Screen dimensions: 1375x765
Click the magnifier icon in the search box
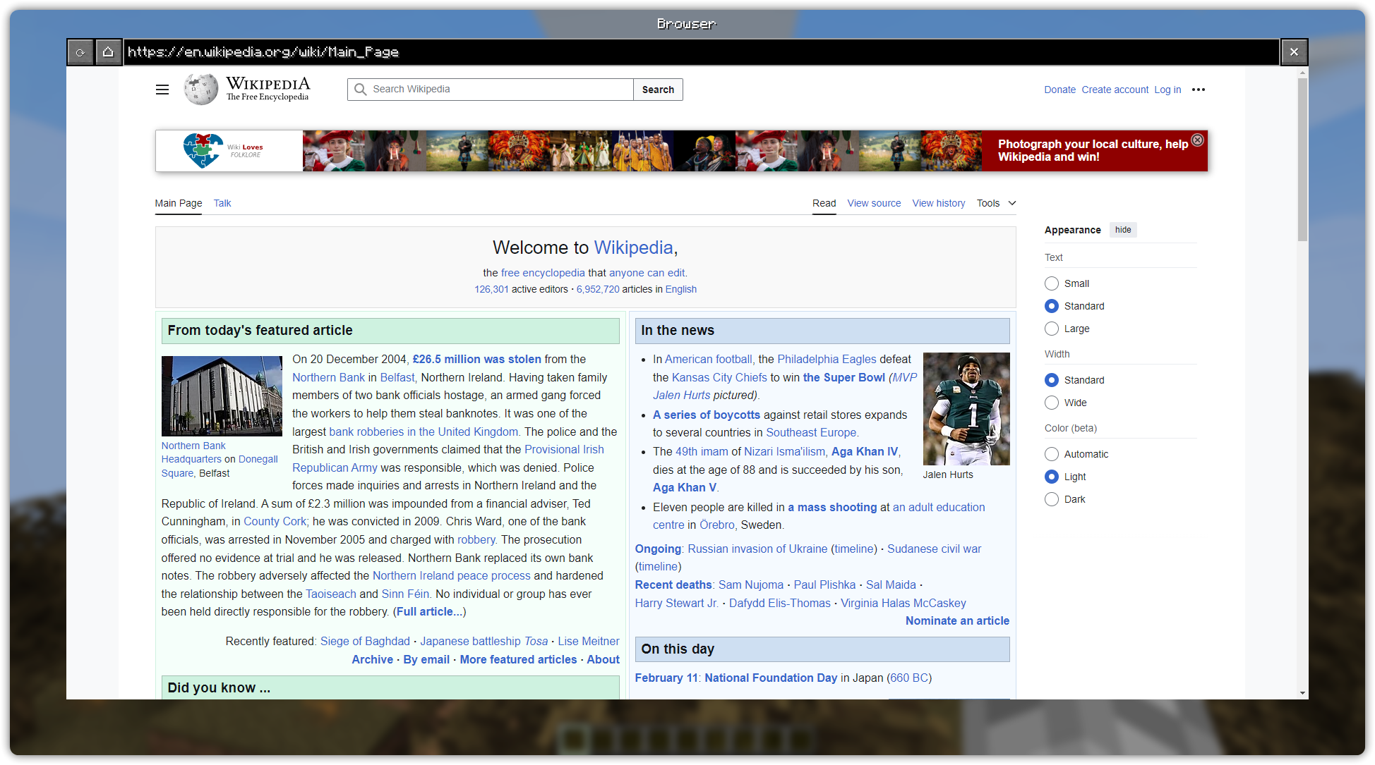[361, 90]
